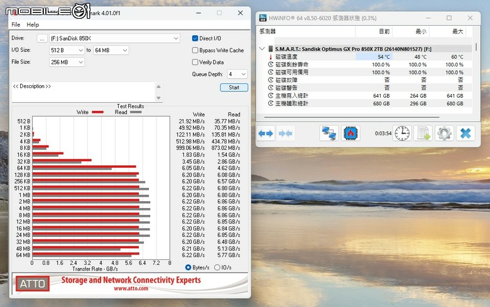Enable Bypass Write Cache checkbox

(x=195, y=50)
